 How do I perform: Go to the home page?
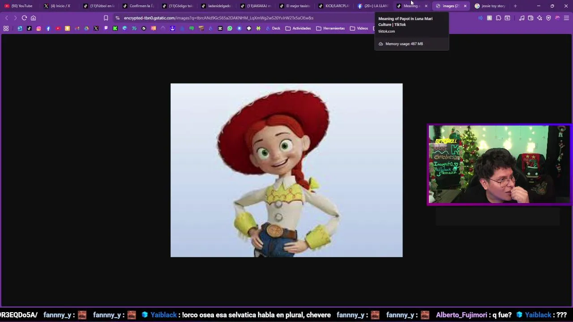pyautogui.click(x=33, y=18)
